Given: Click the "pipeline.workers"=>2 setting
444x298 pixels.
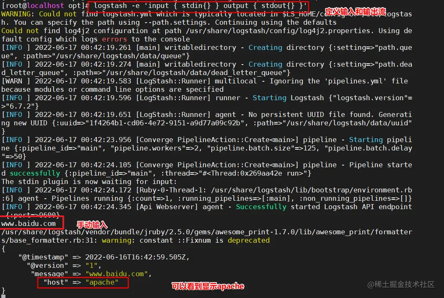Looking at the screenshot, I should 155,148.
